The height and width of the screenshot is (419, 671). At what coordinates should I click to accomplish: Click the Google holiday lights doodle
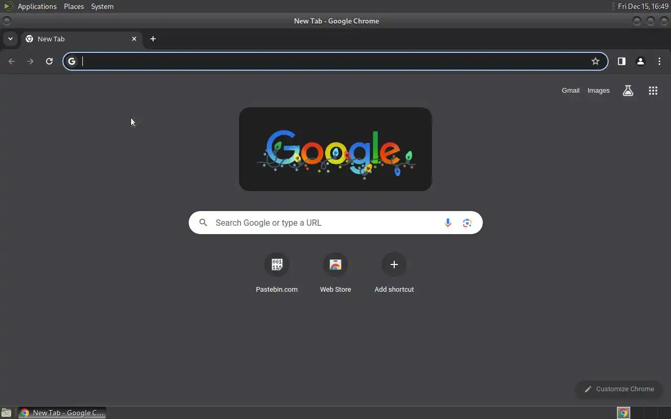[x=335, y=149]
